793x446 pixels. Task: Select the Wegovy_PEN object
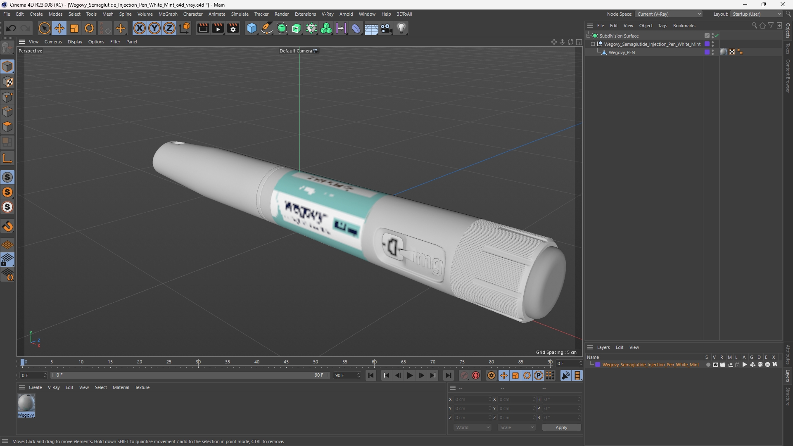coord(621,52)
